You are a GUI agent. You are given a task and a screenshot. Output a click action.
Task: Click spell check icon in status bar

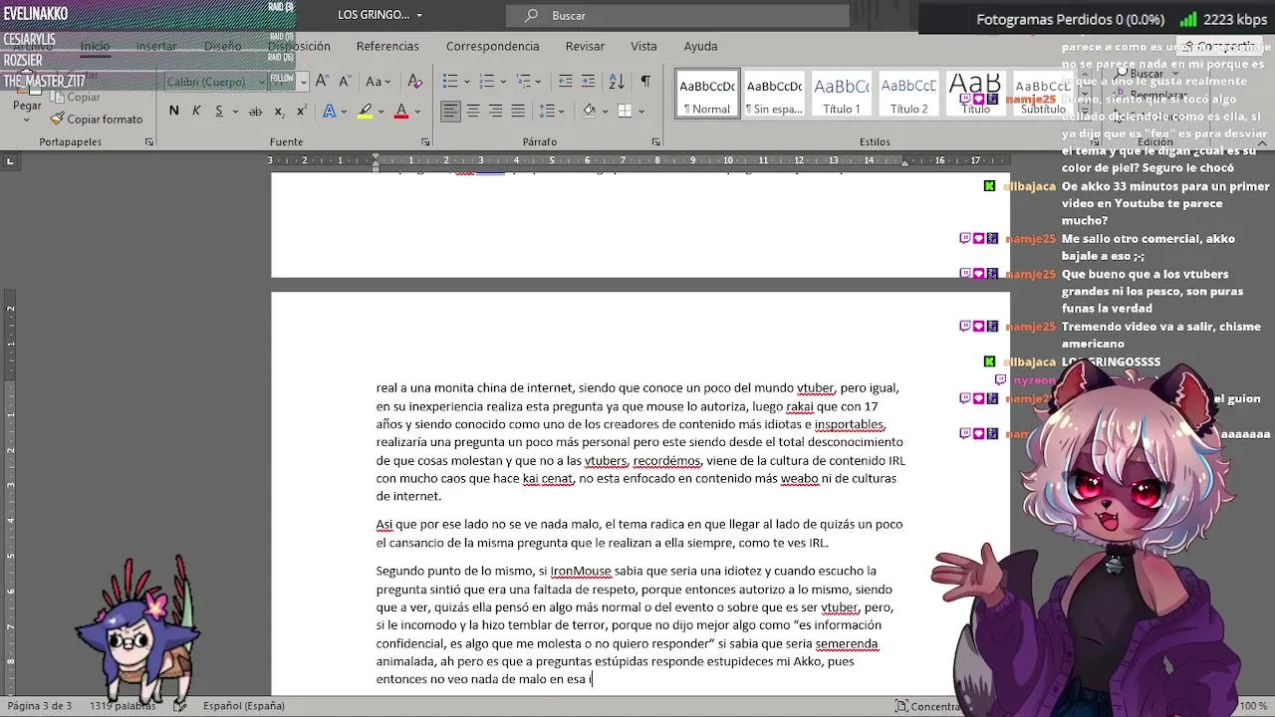click(179, 705)
